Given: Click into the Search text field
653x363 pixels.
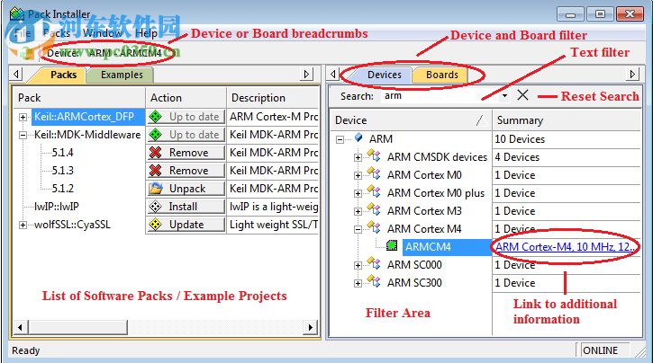Looking at the screenshot, I should coord(440,95).
